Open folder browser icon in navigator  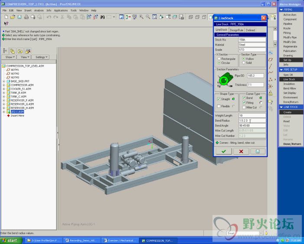point(13,51)
